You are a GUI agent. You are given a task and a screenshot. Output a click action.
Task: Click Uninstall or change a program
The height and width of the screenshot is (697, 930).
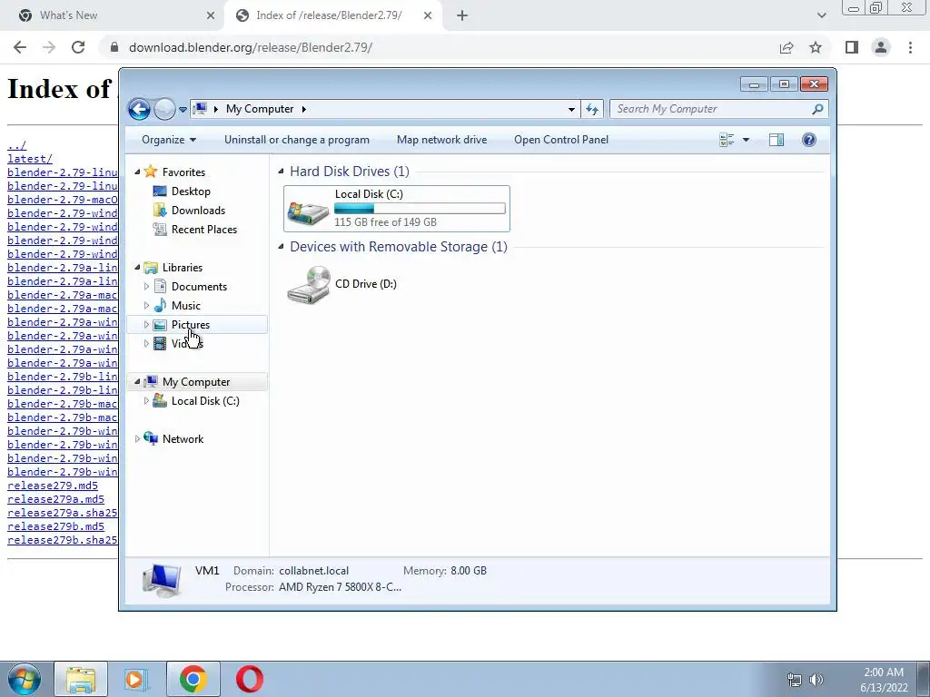click(297, 140)
